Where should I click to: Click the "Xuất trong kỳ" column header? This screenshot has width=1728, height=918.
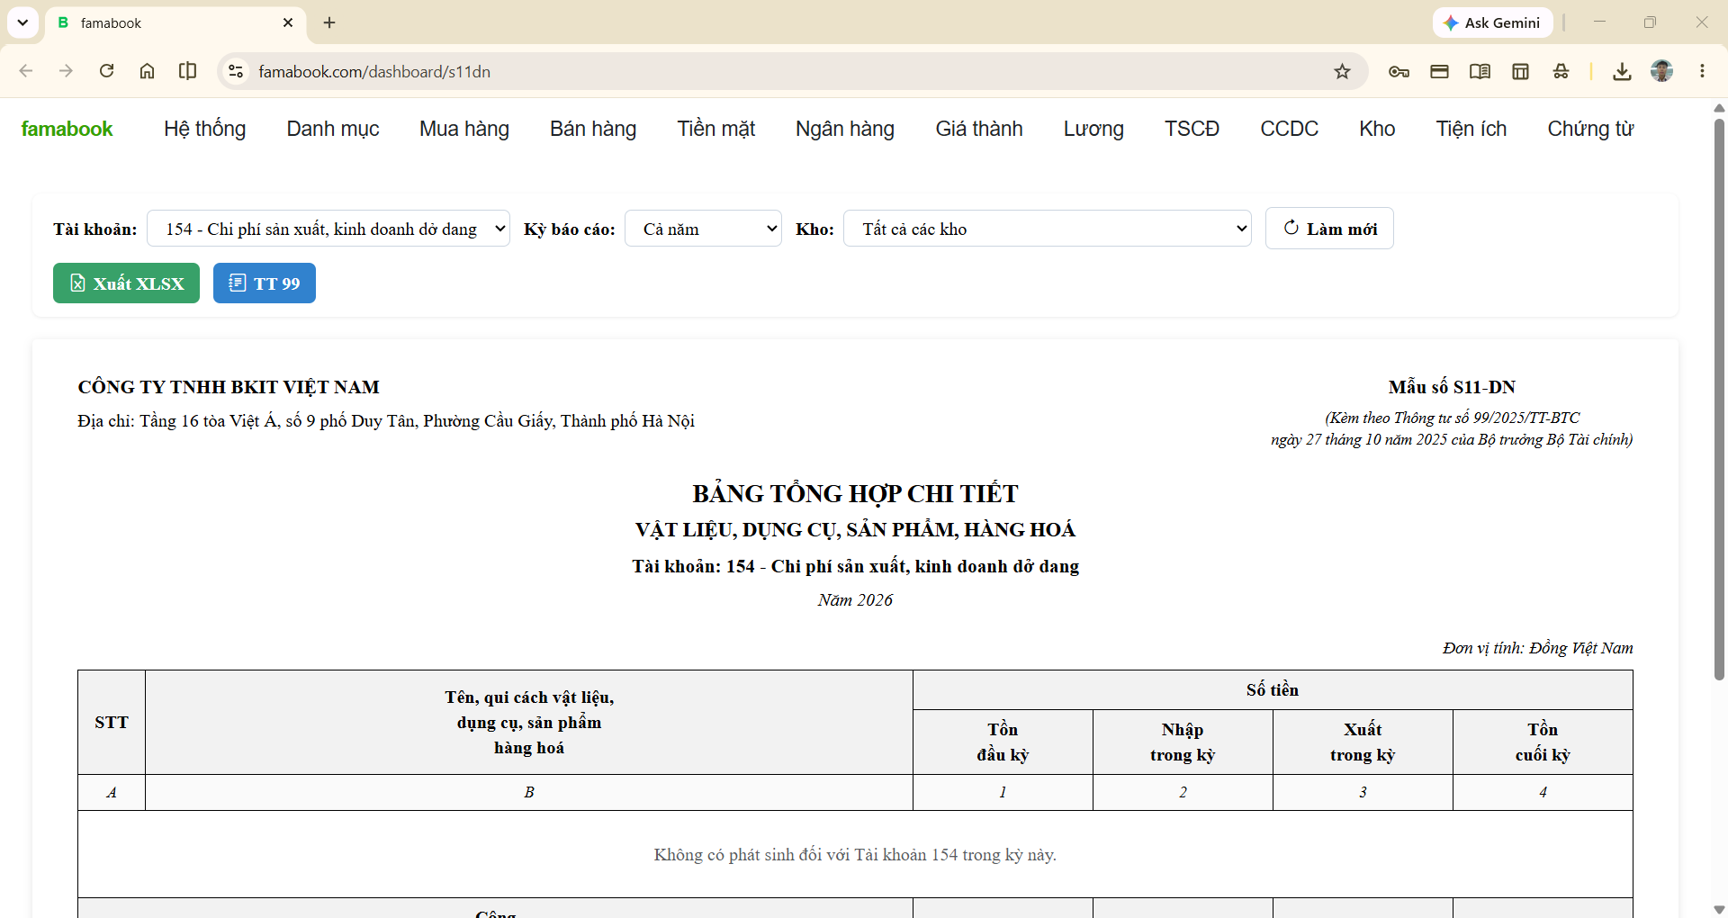1363,742
